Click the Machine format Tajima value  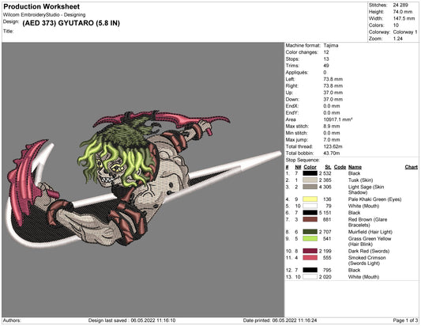coord(331,45)
